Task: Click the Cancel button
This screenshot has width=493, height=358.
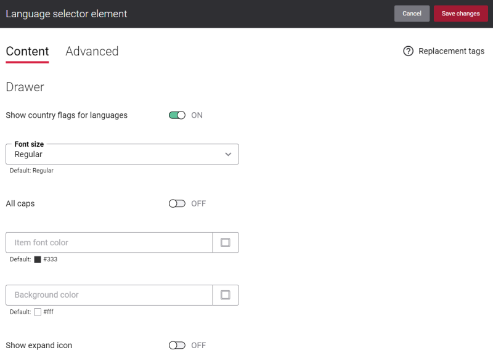Action: tap(412, 14)
